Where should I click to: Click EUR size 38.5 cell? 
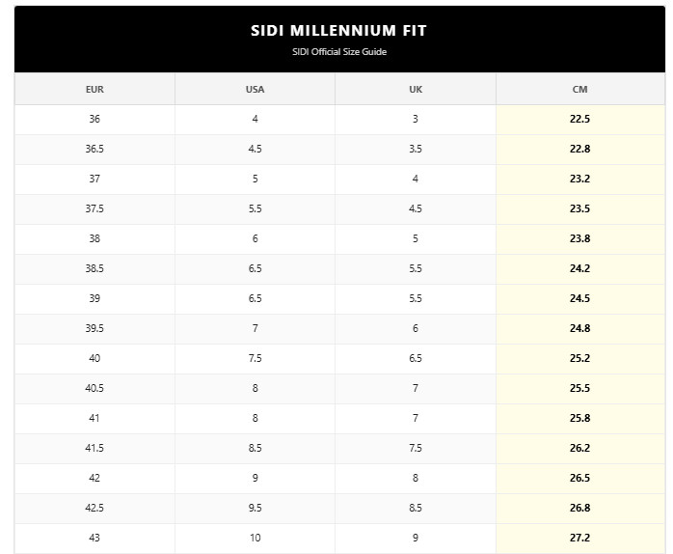point(94,268)
